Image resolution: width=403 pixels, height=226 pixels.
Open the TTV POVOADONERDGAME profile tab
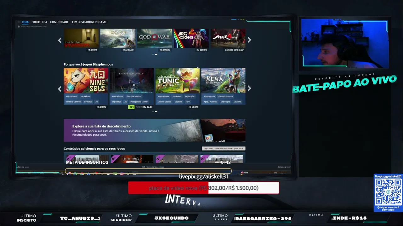click(89, 22)
